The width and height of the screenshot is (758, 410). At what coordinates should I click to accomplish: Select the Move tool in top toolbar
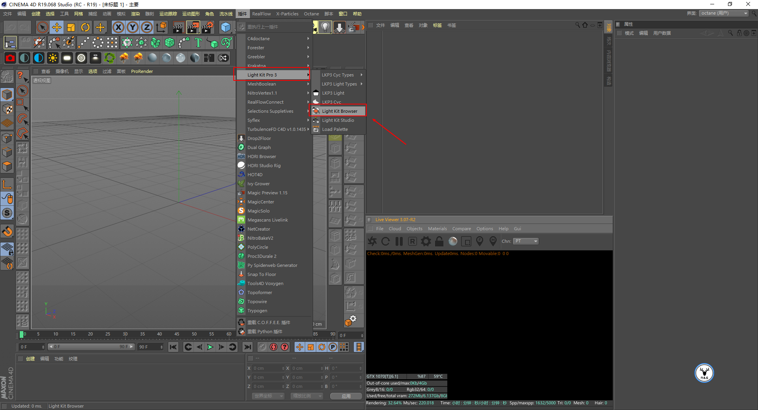(57, 27)
